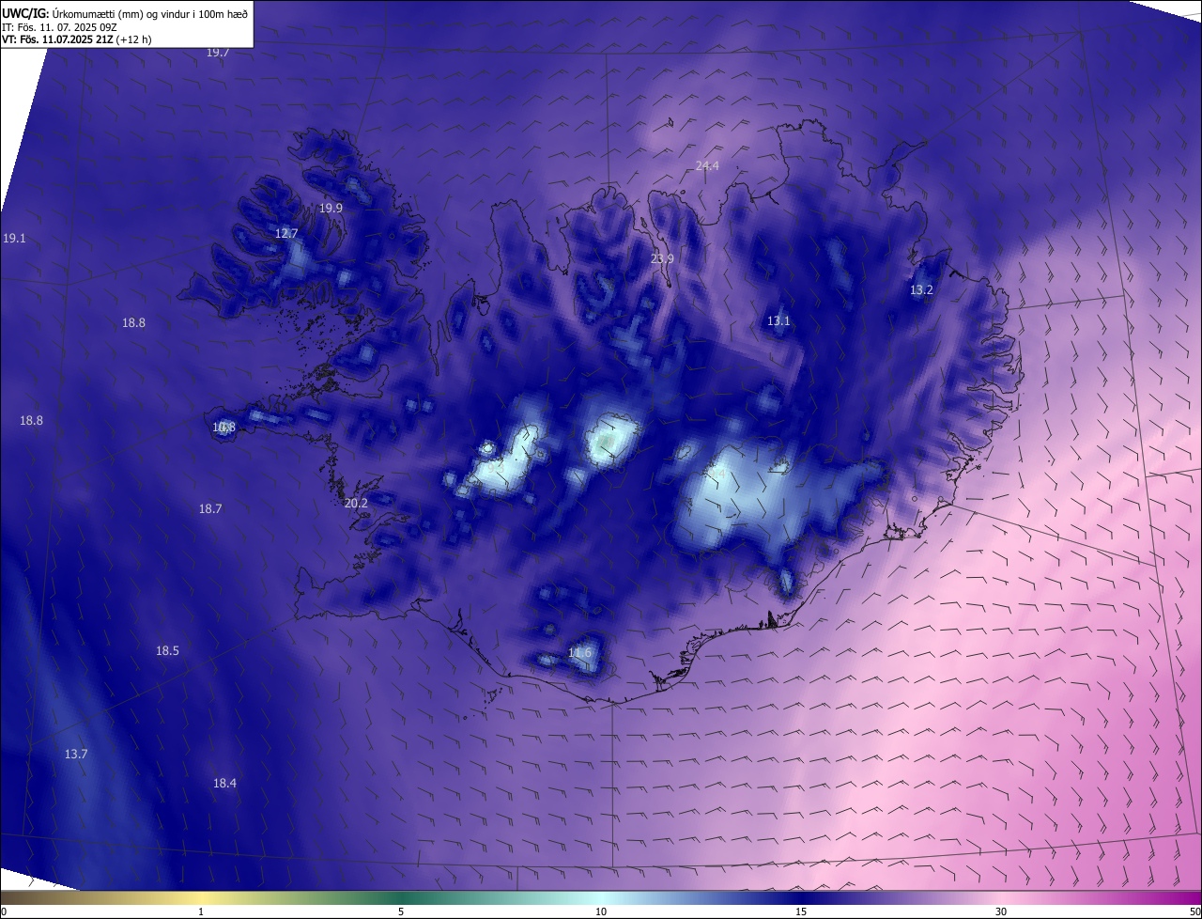The image size is (1202, 919).
Task: Click the 18.4 value label
Action: pos(224,784)
